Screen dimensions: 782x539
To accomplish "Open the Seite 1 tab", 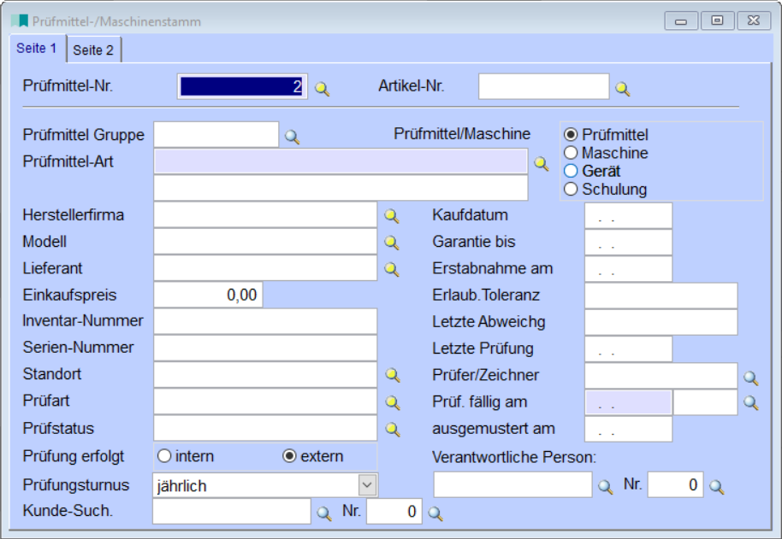I will click(37, 49).
